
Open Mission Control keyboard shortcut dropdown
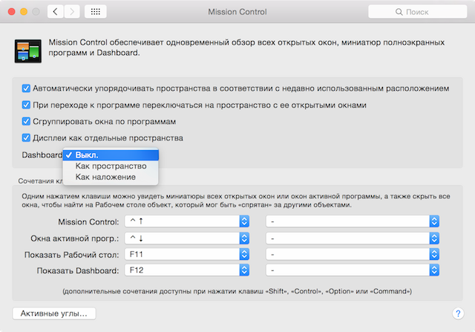187,221
